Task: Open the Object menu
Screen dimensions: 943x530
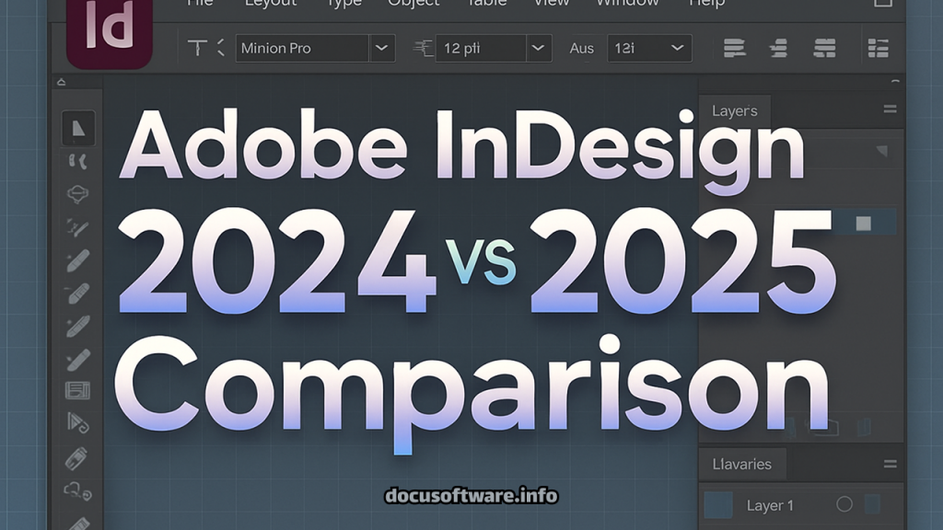Action: (413, 5)
